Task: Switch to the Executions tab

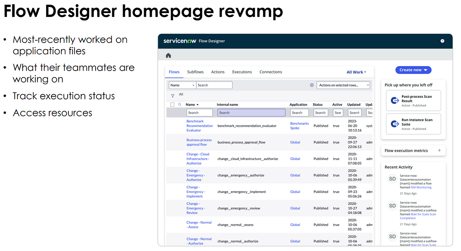Action: pyautogui.click(x=242, y=72)
